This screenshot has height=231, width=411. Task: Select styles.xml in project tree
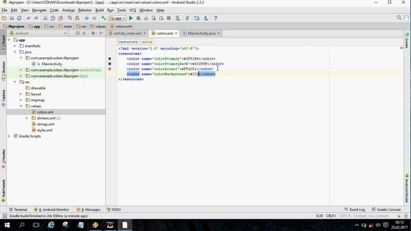click(x=44, y=130)
